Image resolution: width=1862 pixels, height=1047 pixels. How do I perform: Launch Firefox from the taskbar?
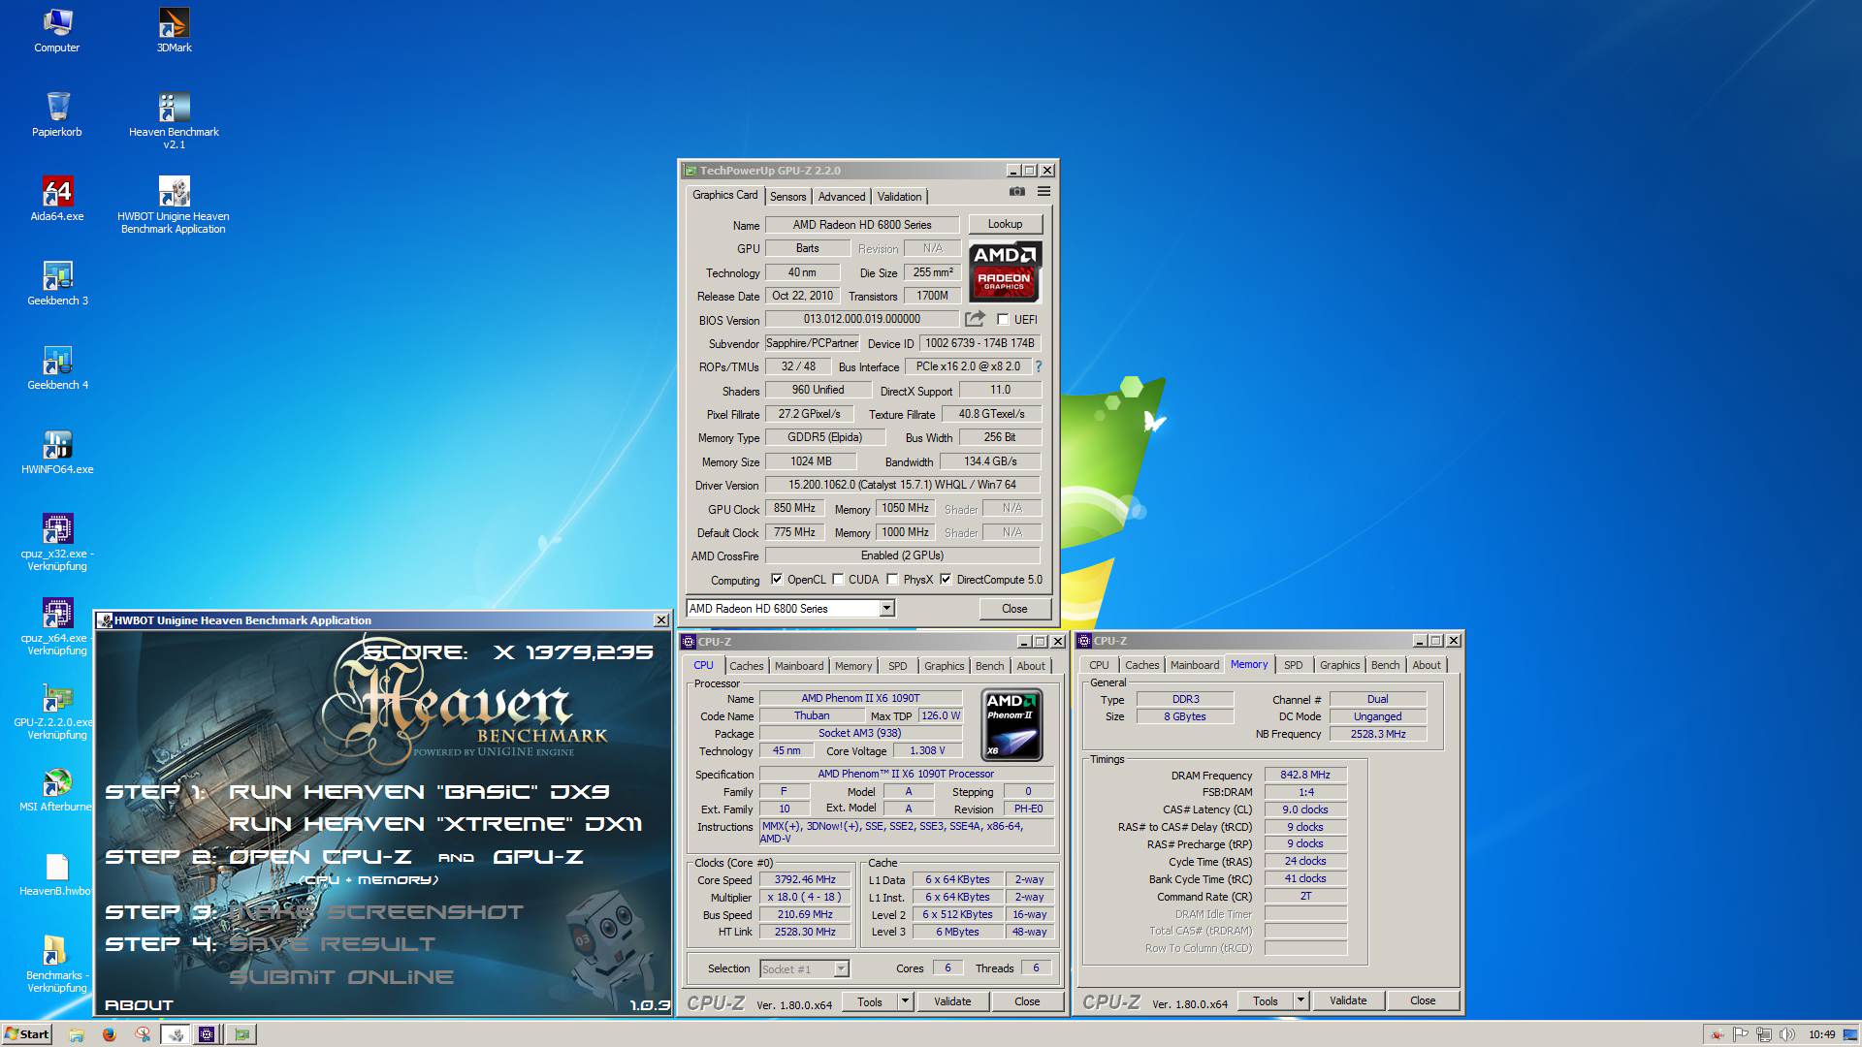[x=109, y=1034]
